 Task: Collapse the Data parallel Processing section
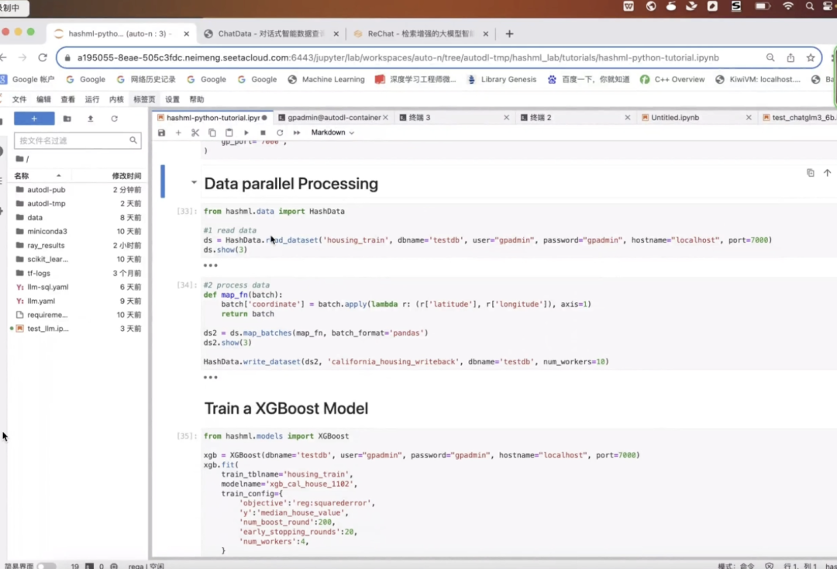pos(194,183)
